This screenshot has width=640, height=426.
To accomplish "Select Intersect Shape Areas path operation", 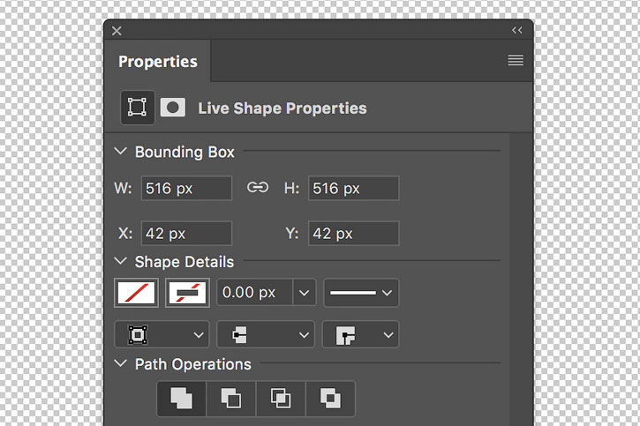I will tap(281, 399).
